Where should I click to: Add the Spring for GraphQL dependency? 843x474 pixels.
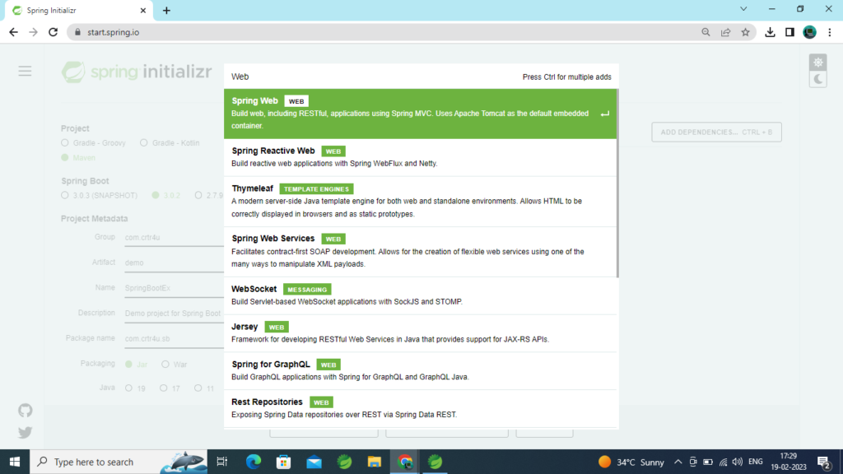pos(421,371)
